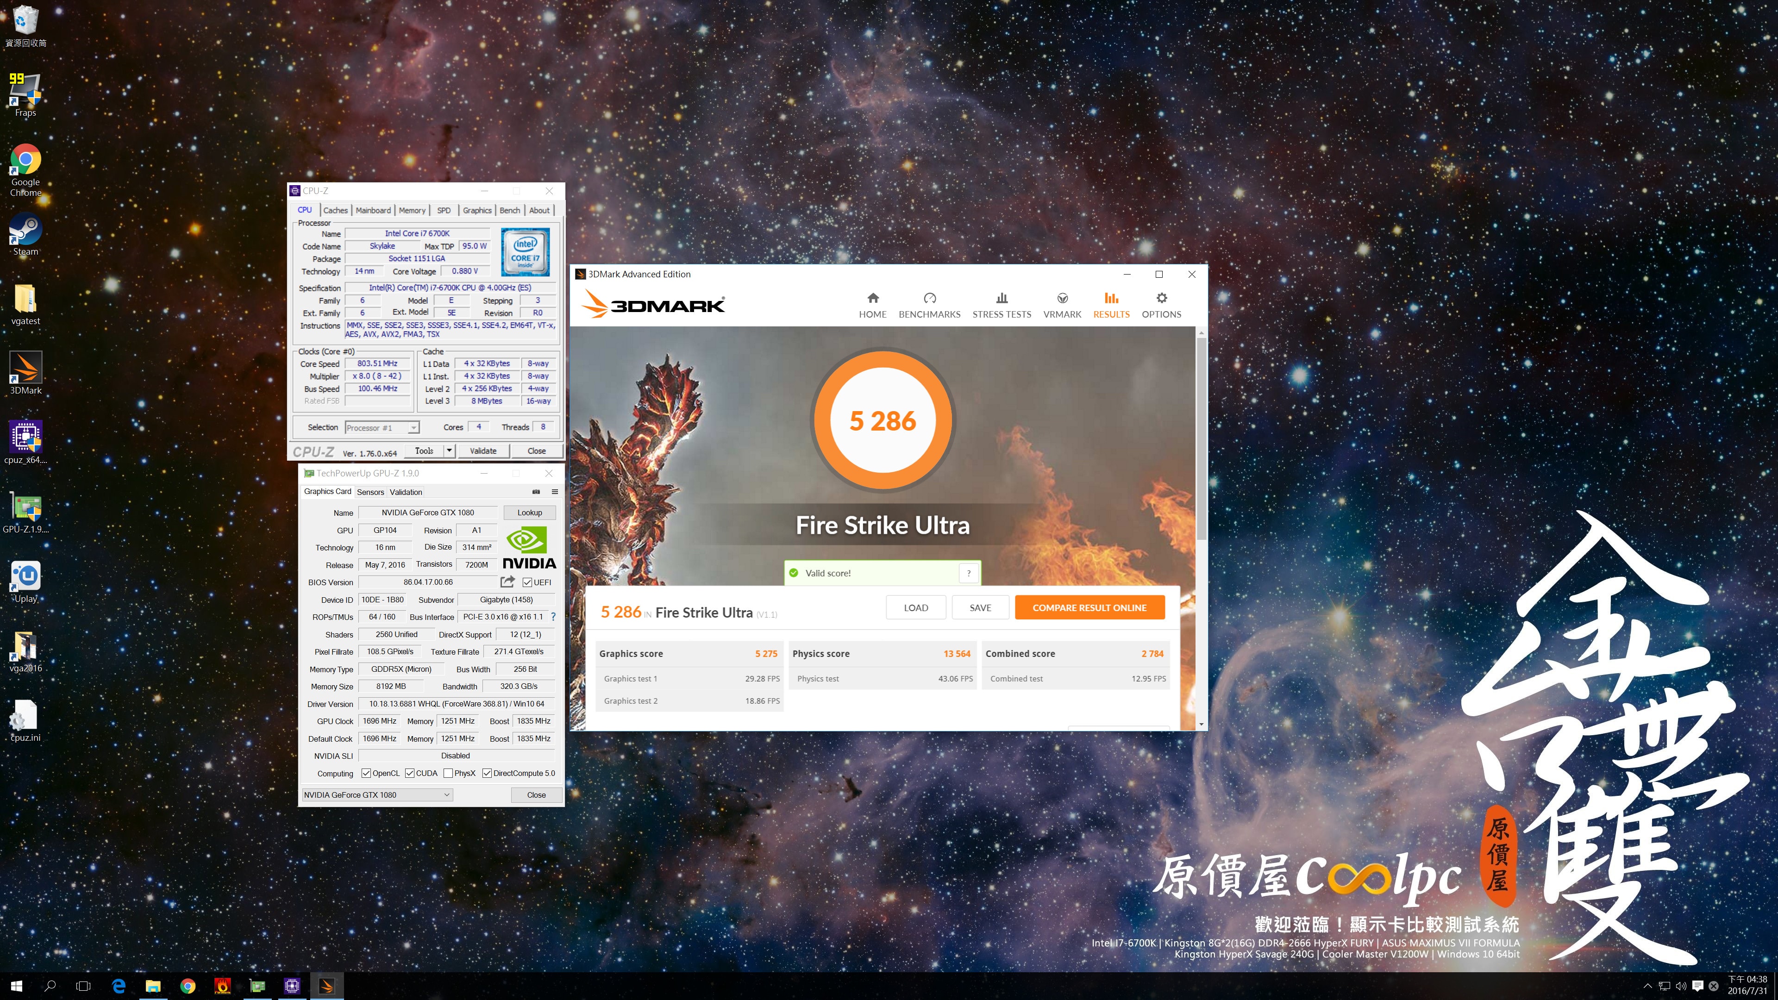
Task: Open Microsoft Edge from the taskbar
Action: point(119,986)
